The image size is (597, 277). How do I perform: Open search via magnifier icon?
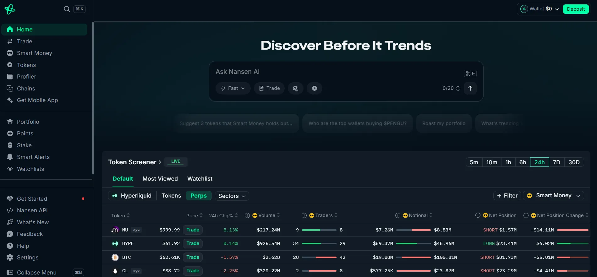67,9
